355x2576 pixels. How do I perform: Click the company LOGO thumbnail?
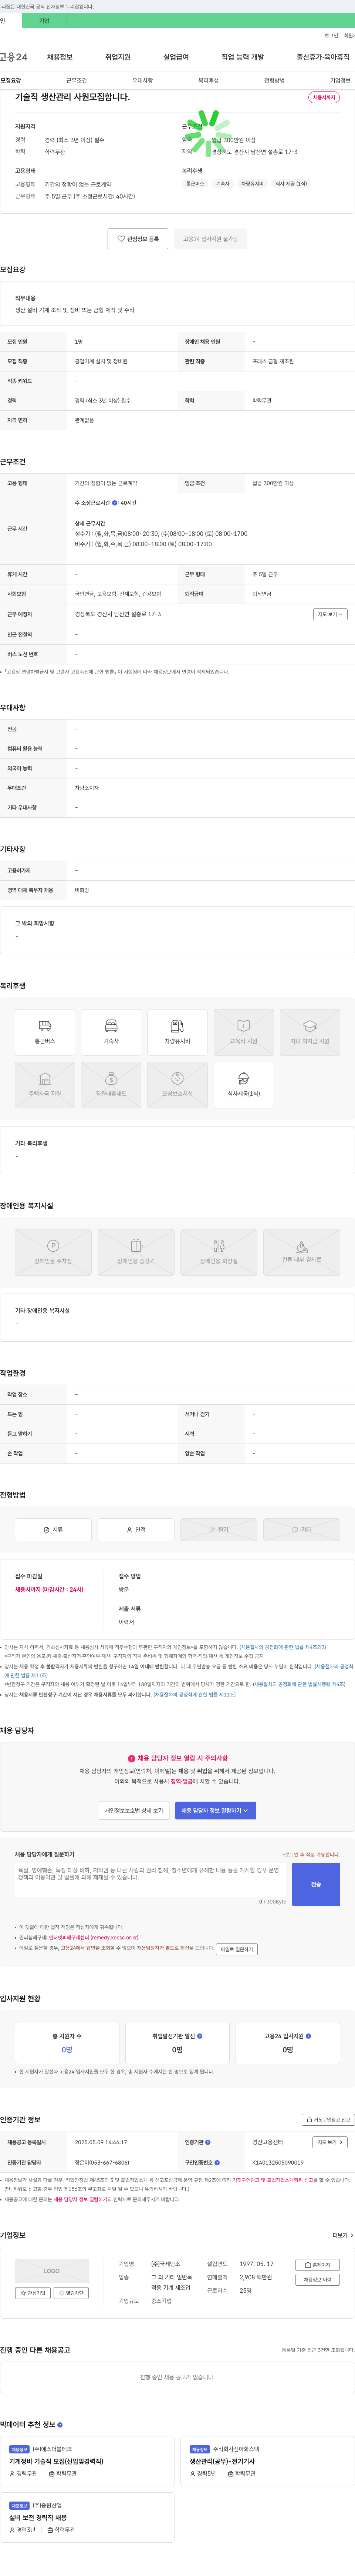(x=52, y=2271)
